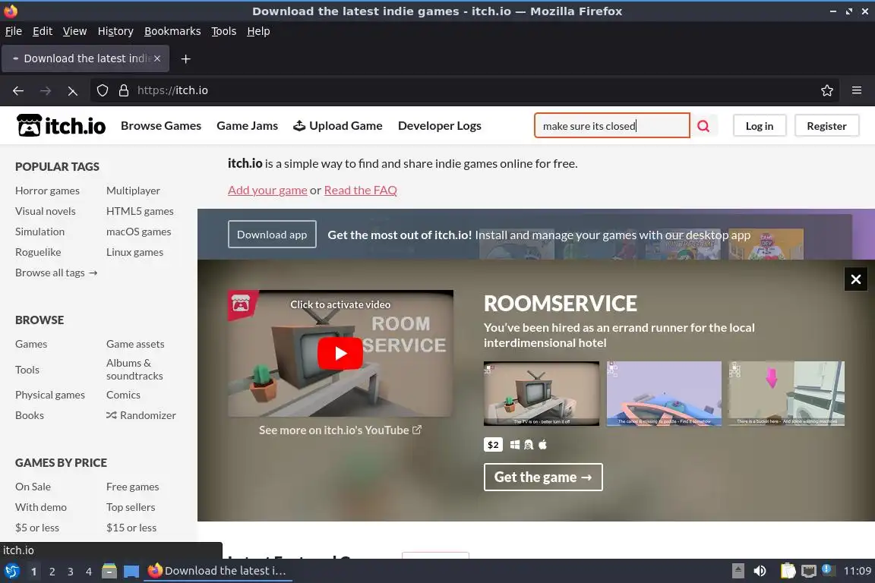The height and width of the screenshot is (583, 875).
Task: Click the clipboard tray icon
Action: coord(788,571)
